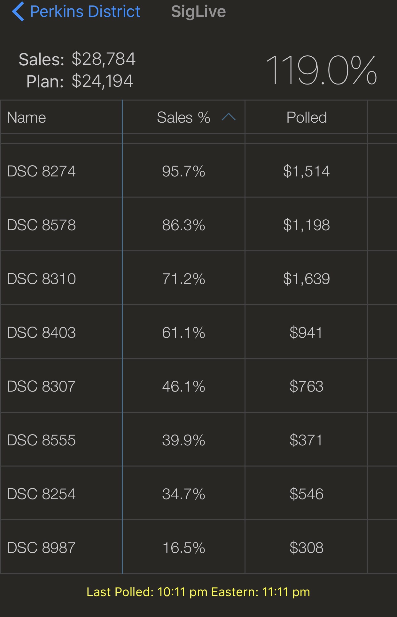Viewport: 397px width, 617px height.
Task: Sort by Name column header
Action: tap(27, 117)
